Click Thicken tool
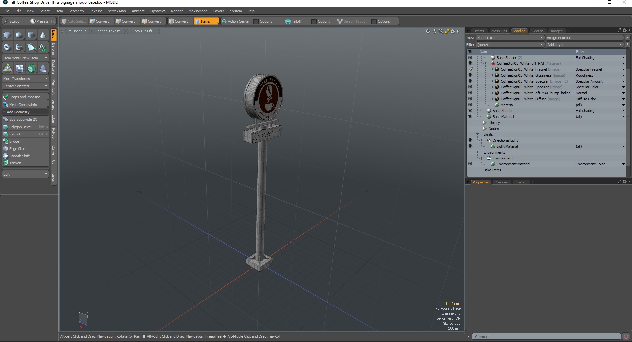The width and height of the screenshot is (632, 342). (x=25, y=163)
